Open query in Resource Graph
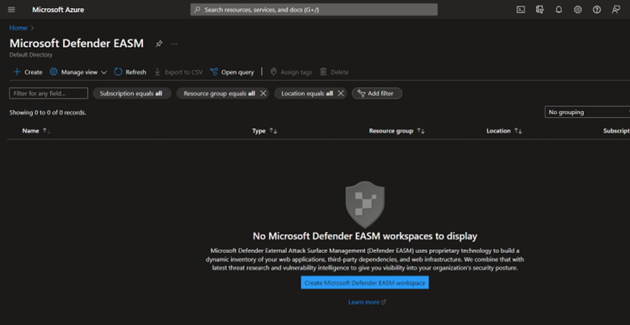 click(x=233, y=72)
